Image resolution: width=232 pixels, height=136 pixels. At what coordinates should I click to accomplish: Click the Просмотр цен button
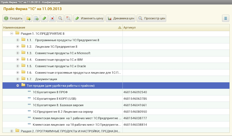click(x=152, y=18)
